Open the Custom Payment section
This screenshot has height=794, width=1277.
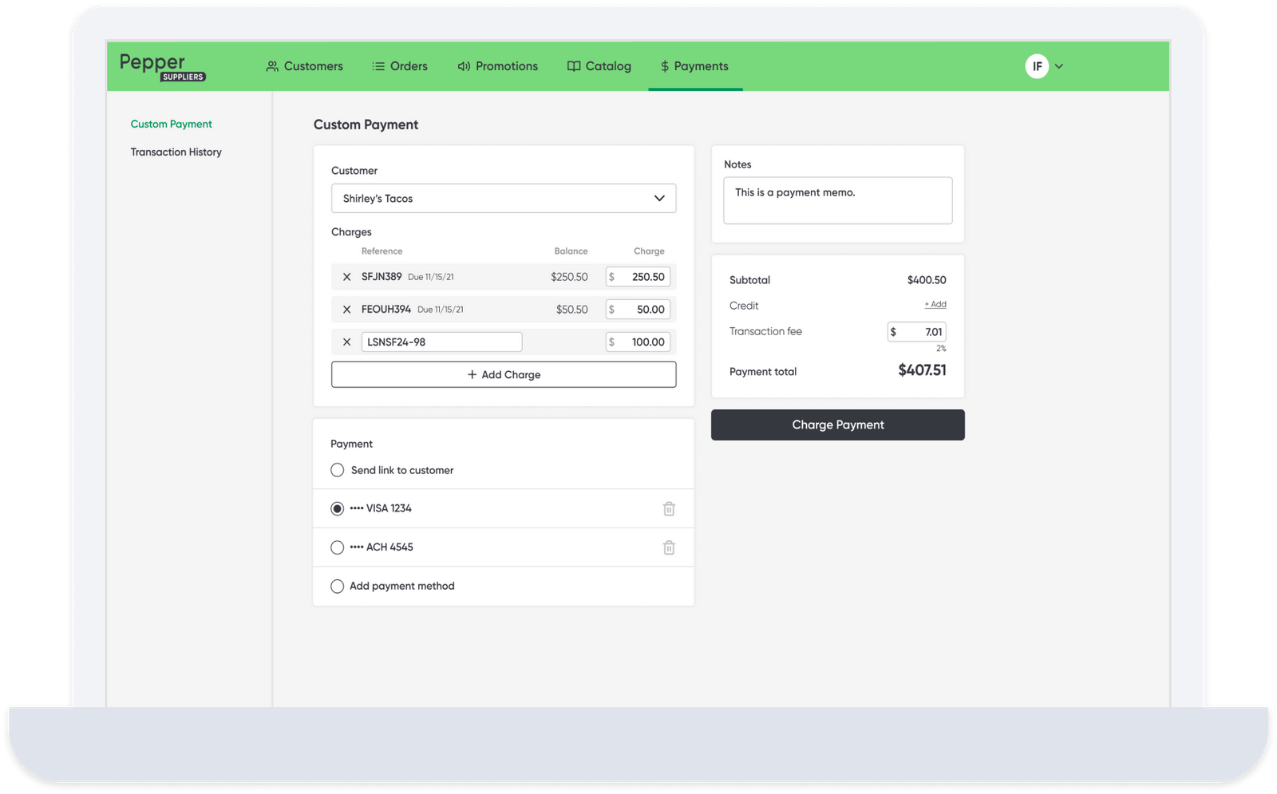[x=171, y=124]
